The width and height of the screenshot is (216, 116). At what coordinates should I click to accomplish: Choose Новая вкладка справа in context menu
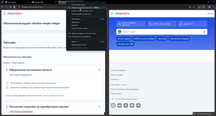pos(86,4)
